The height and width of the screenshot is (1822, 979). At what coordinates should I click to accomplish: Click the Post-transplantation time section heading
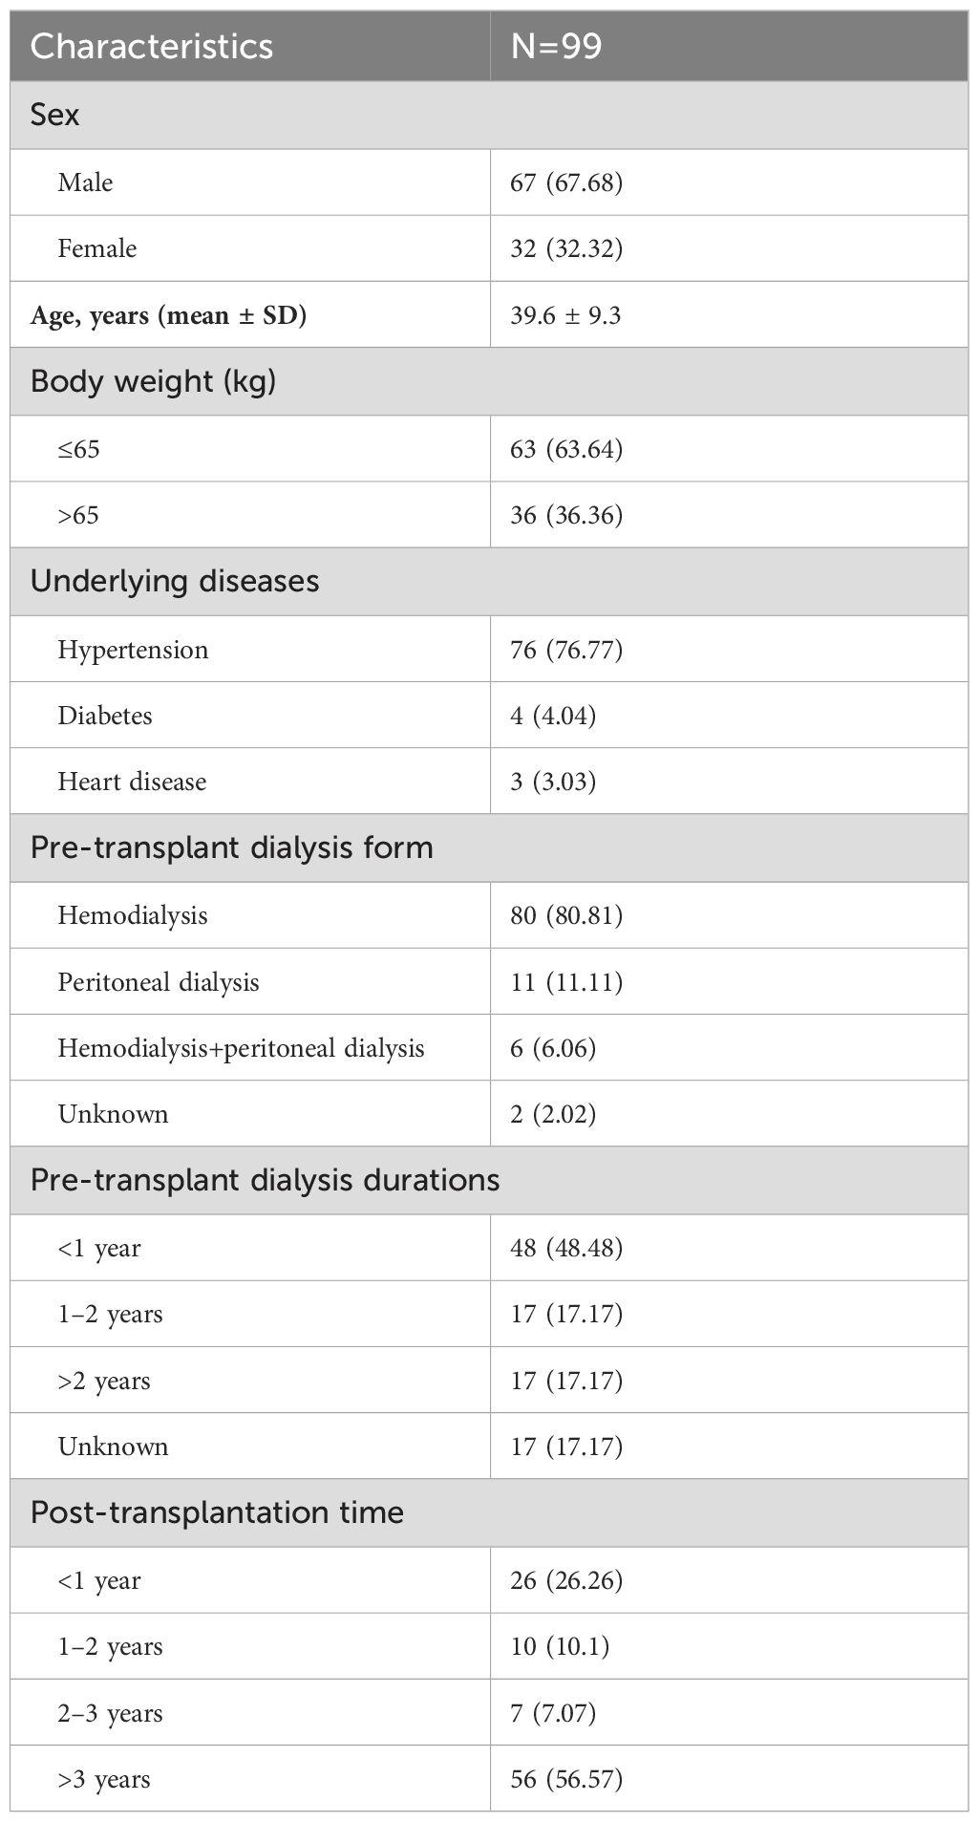pyautogui.click(x=218, y=1512)
